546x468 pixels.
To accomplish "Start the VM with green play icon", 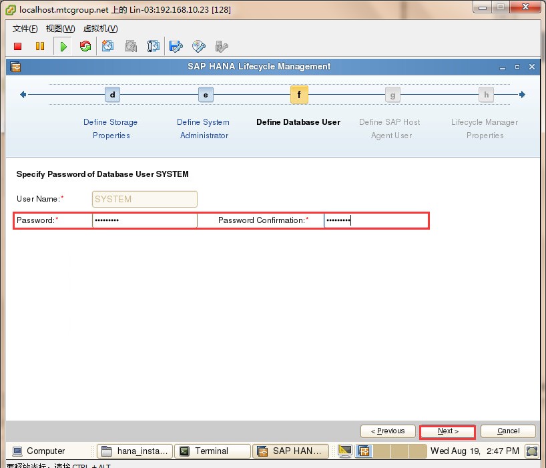I will coord(63,46).
